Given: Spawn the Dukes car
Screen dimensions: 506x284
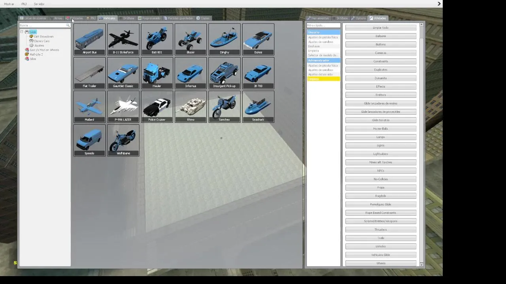Looking at the screenshot, I should tap(258, 39).
